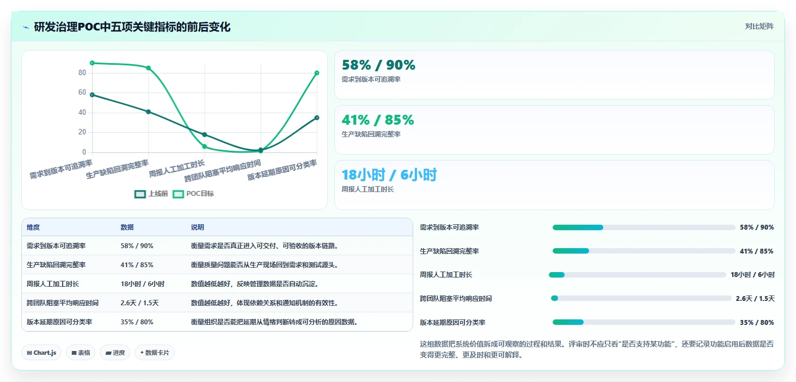Click table value 58% / 90%
796x382 pixels.
click(137, 246)
